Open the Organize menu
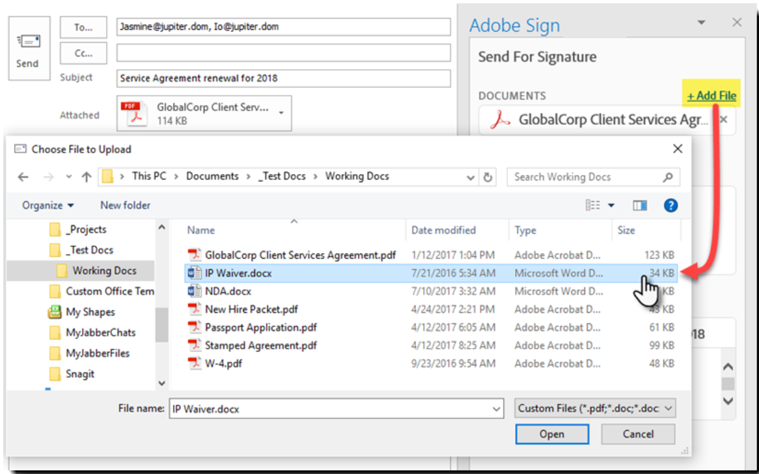 tap(48, 206)
